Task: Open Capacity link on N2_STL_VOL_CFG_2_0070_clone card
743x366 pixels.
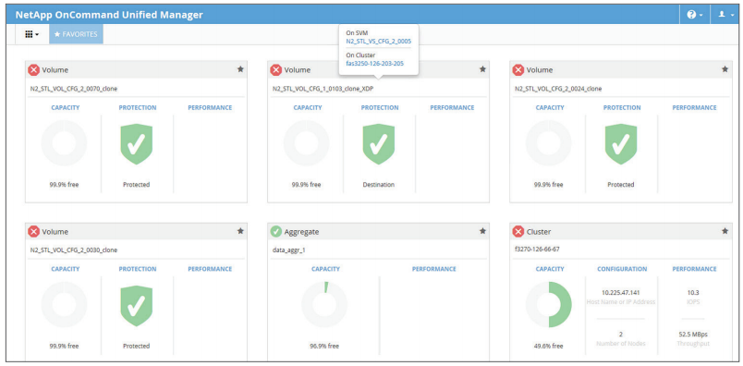Action: point(66,107)
